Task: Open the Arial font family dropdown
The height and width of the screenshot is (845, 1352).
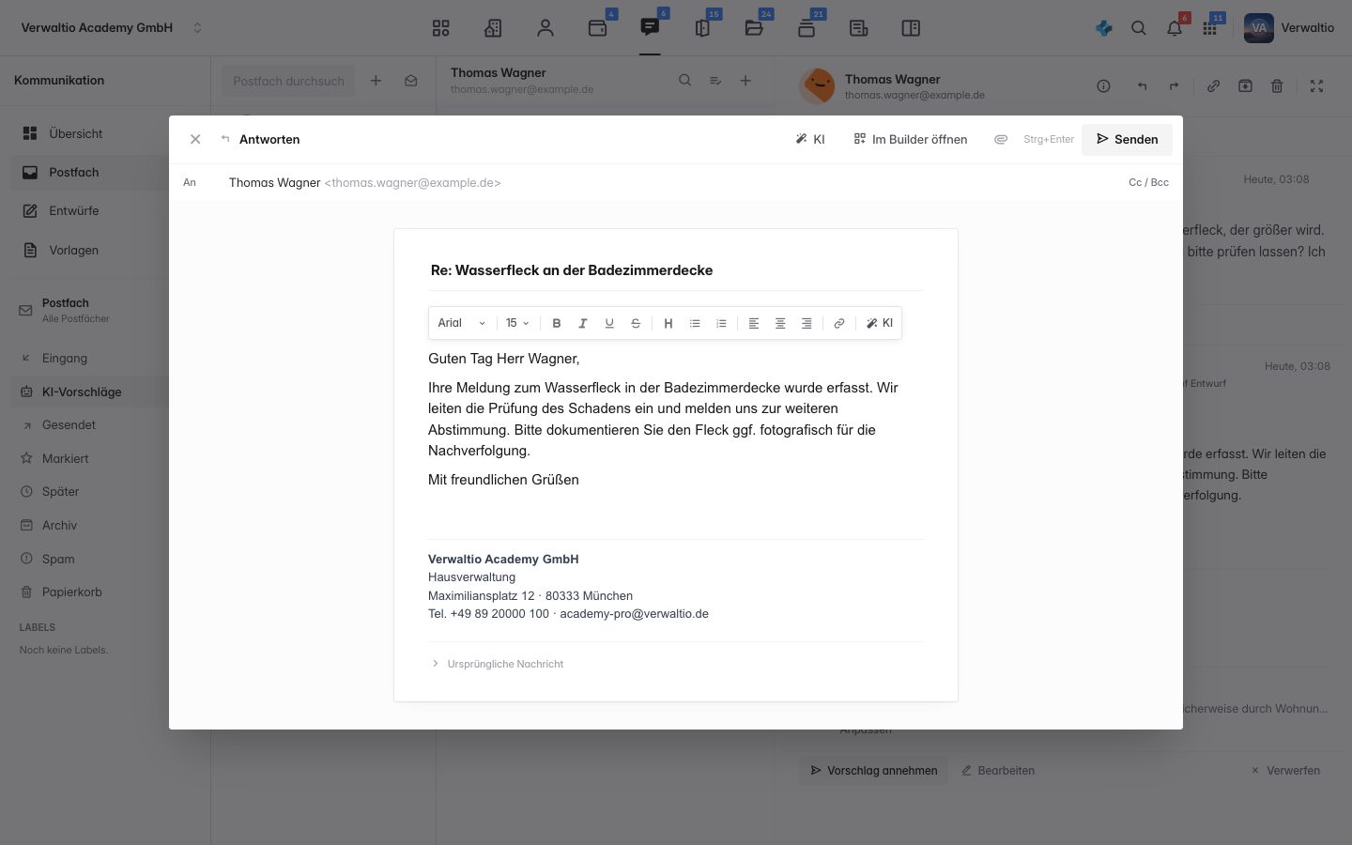Action: click(x=462, y=323)
